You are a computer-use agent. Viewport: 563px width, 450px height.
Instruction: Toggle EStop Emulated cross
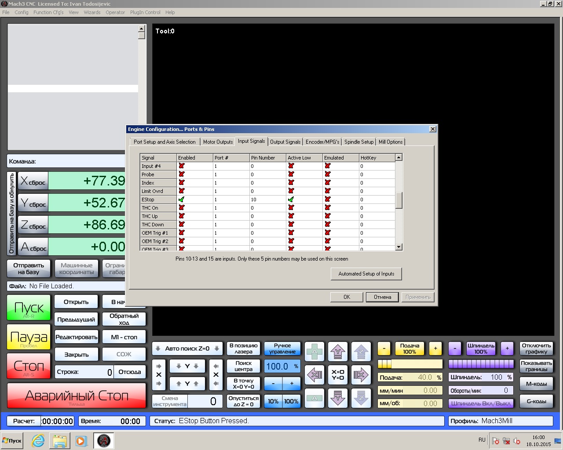(x=327, y=200)
